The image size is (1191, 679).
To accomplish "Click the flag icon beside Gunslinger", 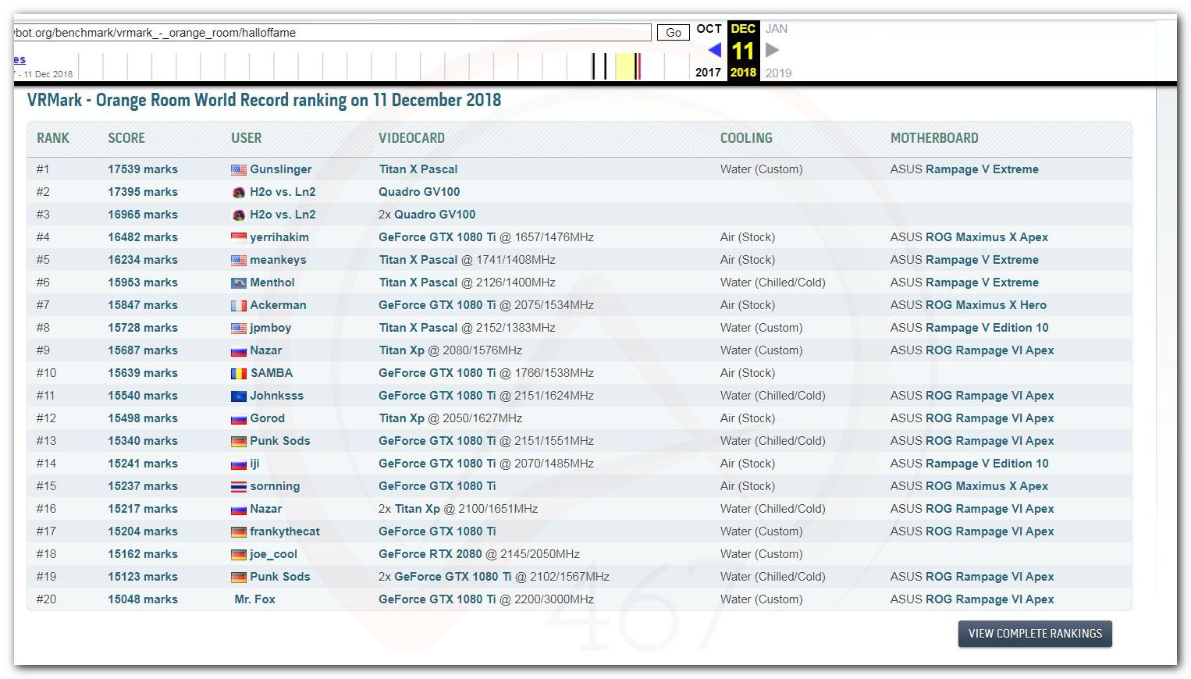I will (x=239, y=169).
